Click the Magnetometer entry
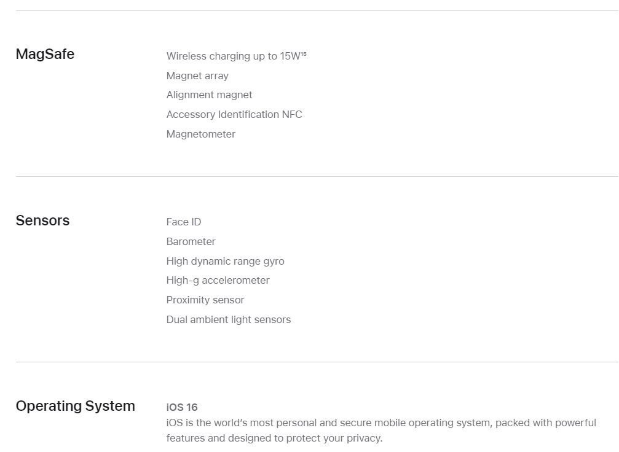Image resolution: width=619 pixels, height=452 pixels. (x=201, y=134)
